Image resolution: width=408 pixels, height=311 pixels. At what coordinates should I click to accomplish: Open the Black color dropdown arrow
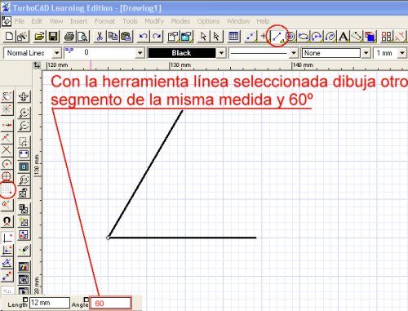coord(221,53)
